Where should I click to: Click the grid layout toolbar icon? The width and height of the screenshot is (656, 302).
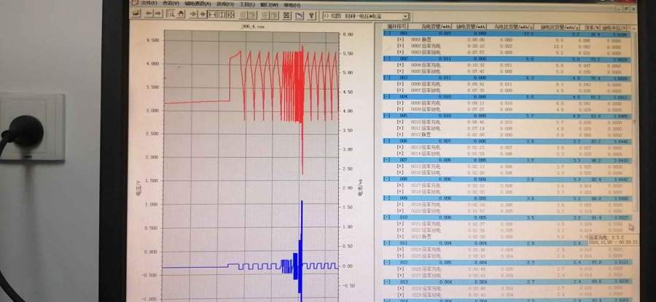pos(286,15)
